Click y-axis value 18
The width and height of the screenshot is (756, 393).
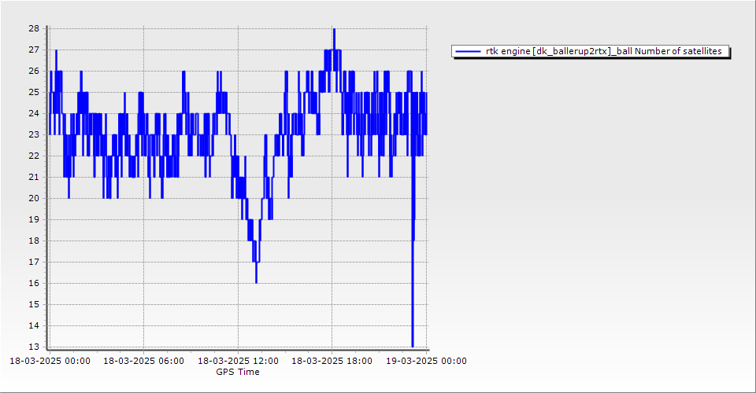(34, 241)
